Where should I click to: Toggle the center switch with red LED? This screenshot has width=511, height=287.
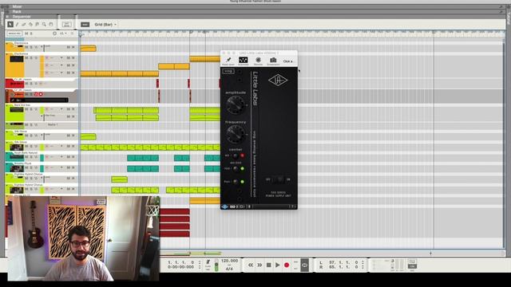point(236,156)
